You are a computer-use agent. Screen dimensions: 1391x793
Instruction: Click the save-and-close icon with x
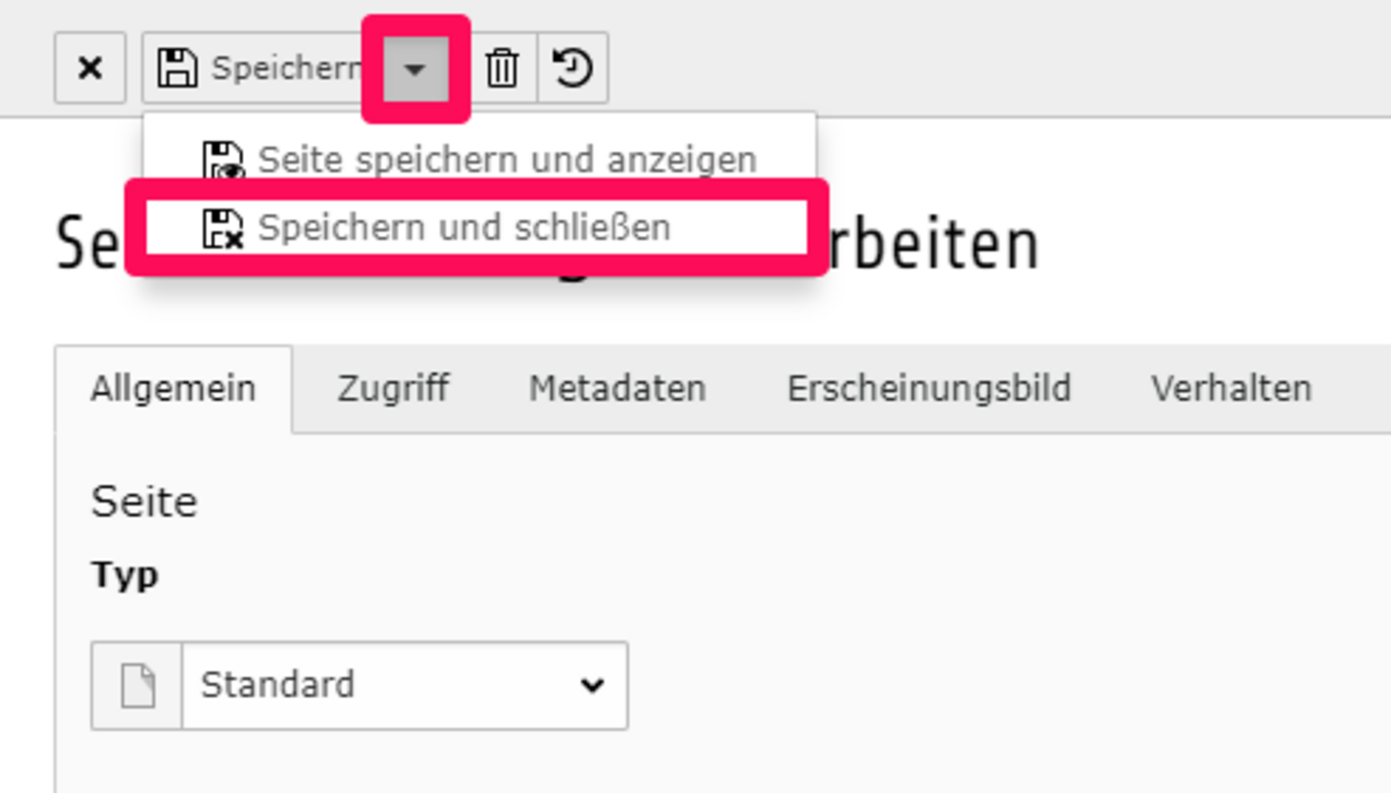222,228
